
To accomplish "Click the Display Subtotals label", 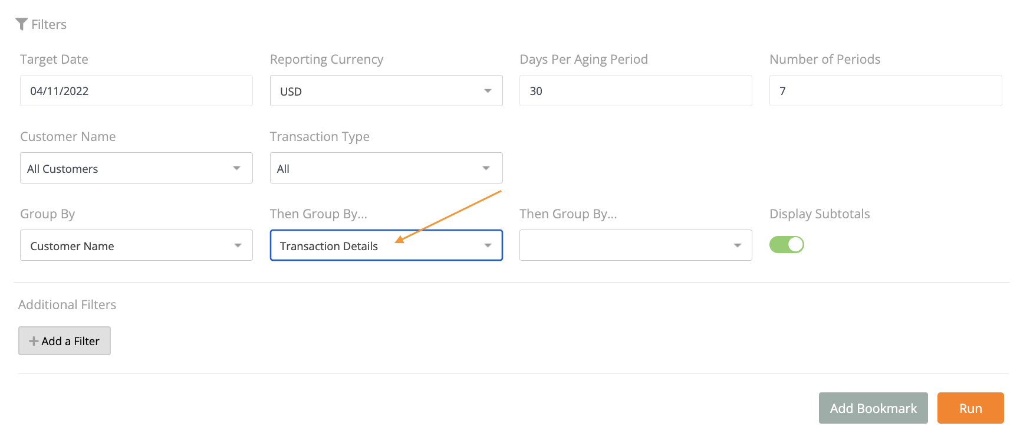I will click(820, 214).
